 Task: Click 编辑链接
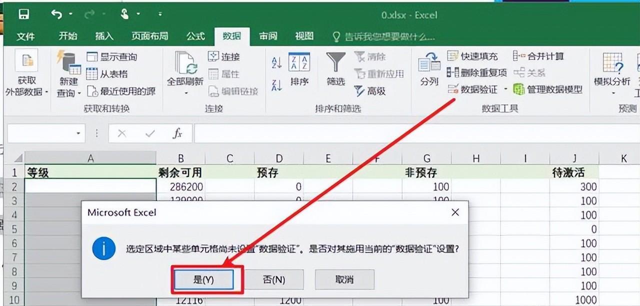[233, 91]
